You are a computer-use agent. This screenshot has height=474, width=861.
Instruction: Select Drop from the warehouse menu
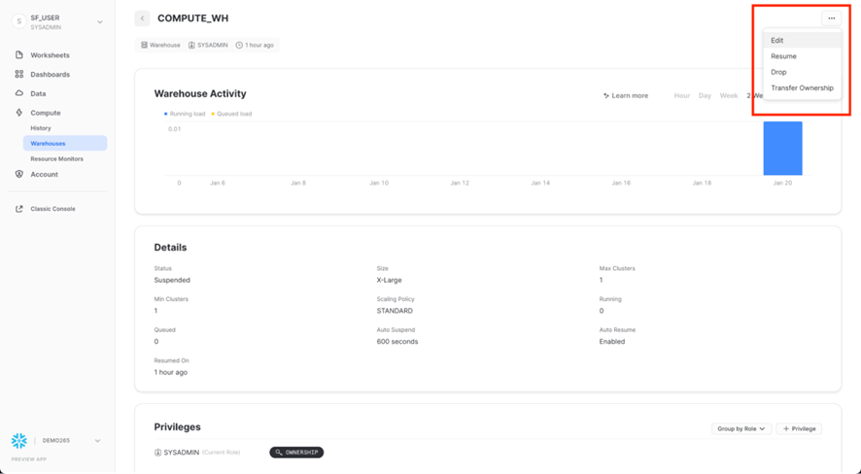coord(778,72)
